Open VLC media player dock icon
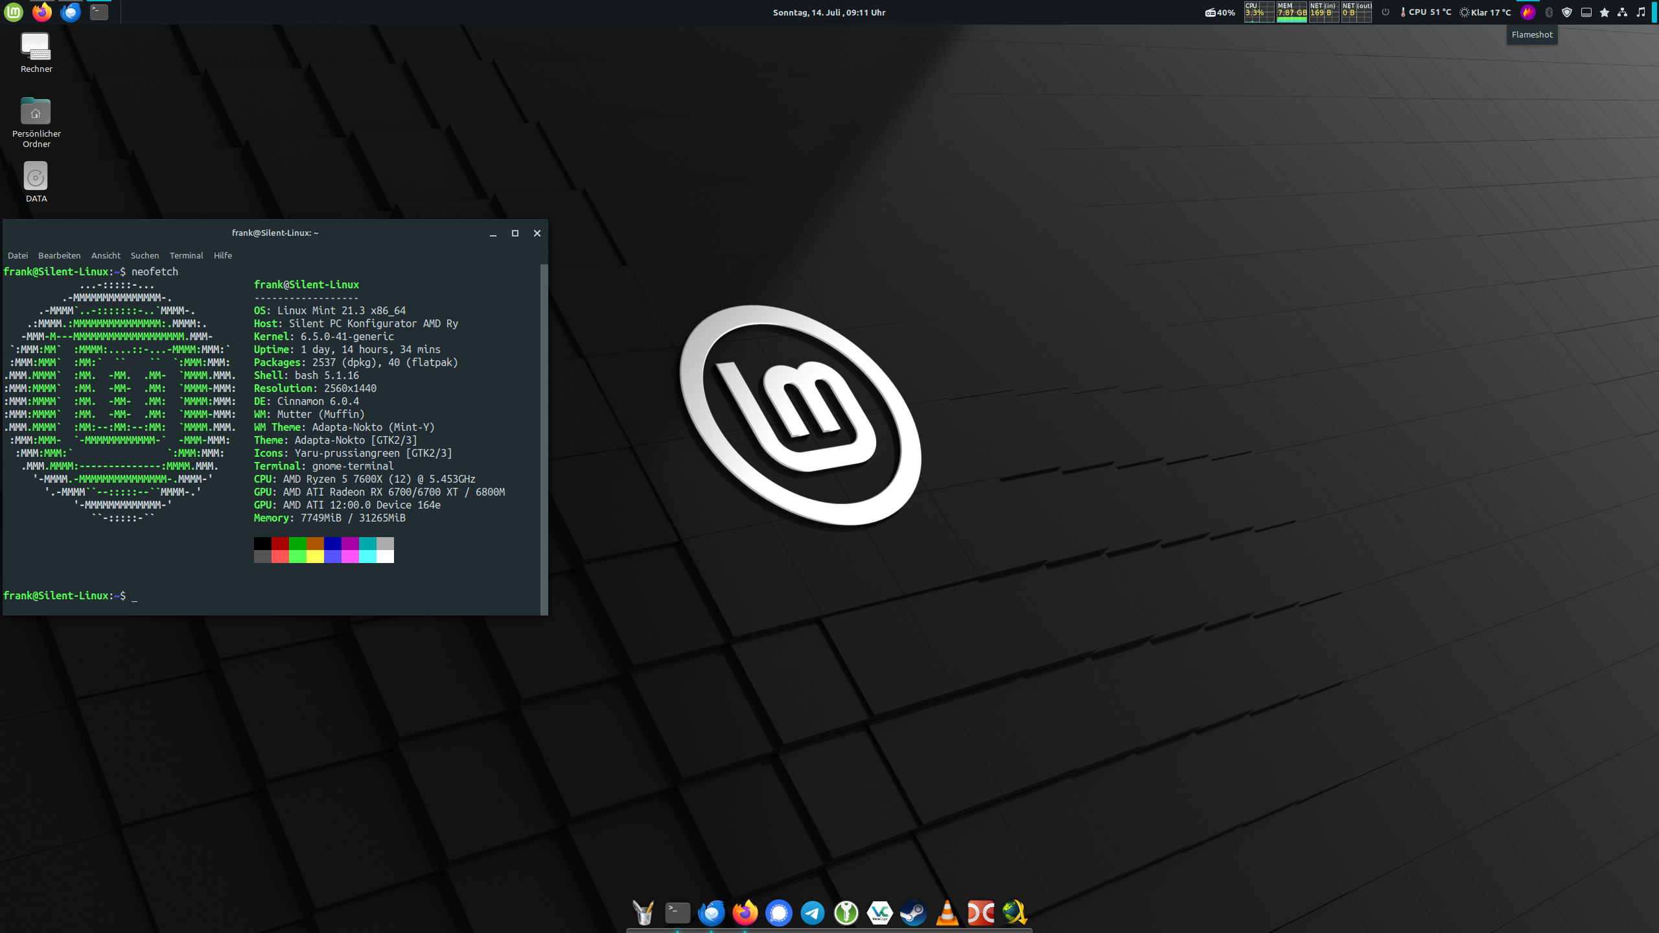Viewport: 1659px width, 933px height. (x=947, y=913)
